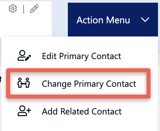Screen dimensions: 160x131
Task: Click the person-with-pencil icon for Edit Primary Contact
Action: 24,56
